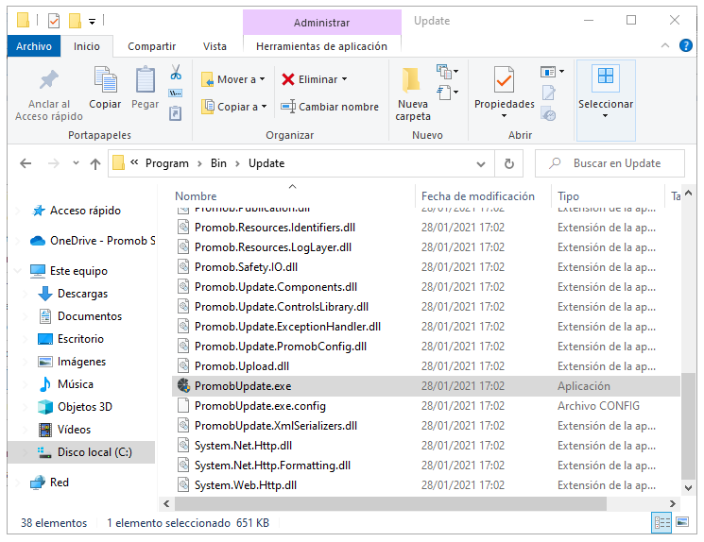704x542 pixels.
Task: Click the Copy path icon in Portapapeles
Action: point(175,93)
